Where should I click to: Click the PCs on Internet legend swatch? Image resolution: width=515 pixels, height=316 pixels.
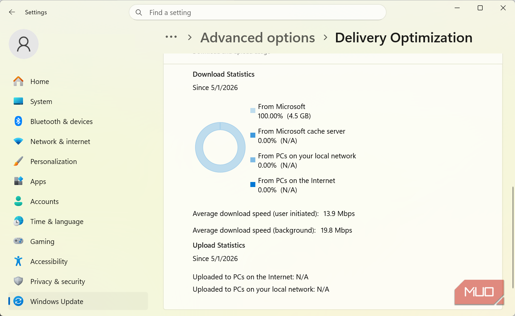pos(253,184)
